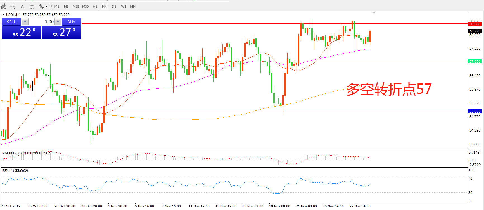Select the D1 daily timeframe
Screen dimensions: 484x210
pyautogui.click(x=114, y=6)
